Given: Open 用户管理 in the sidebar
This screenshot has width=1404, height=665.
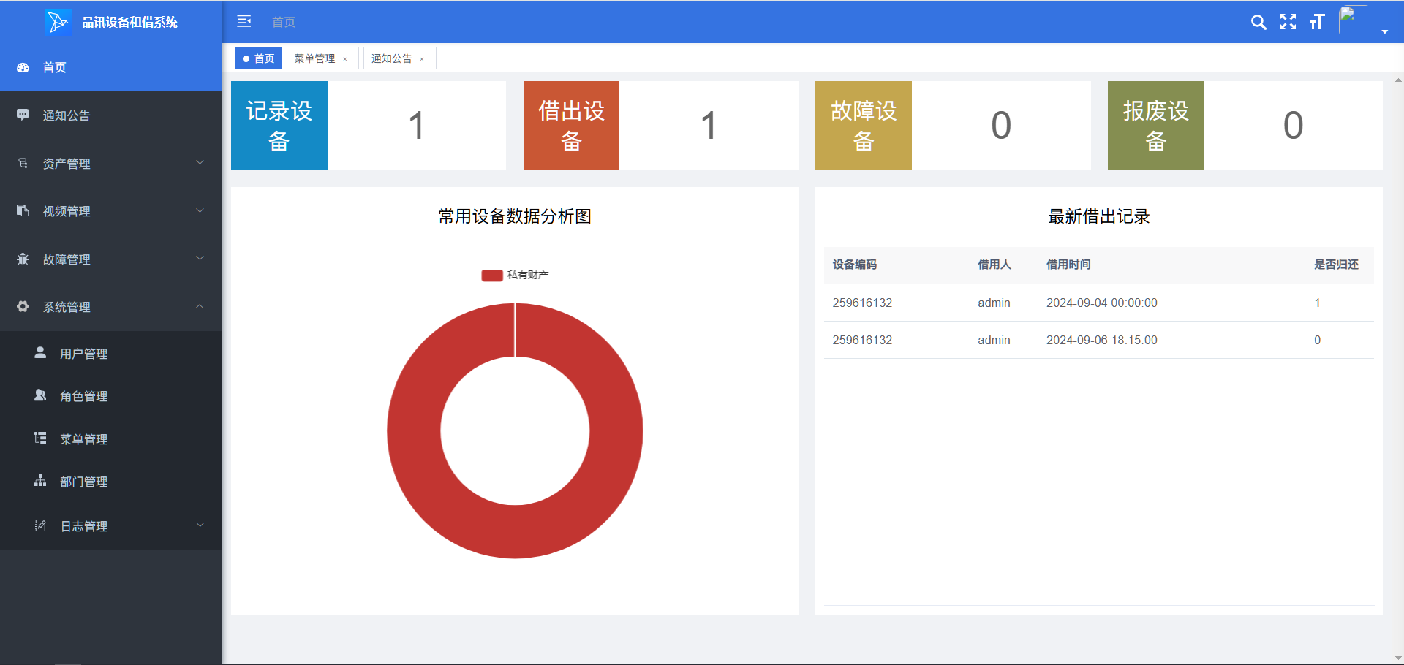Looking at the screenshot, I should pos(111,354).
